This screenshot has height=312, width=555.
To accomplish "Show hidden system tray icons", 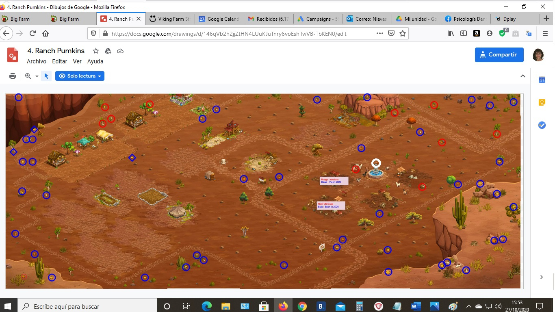I will pos(469,306).
